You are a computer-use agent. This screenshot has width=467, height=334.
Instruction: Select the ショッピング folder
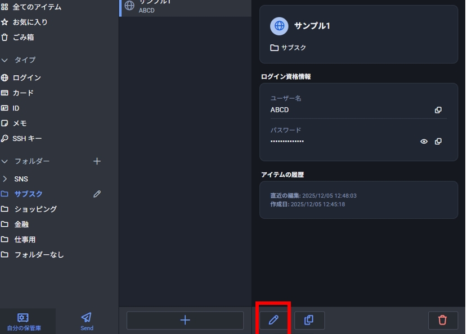(35, 209)
